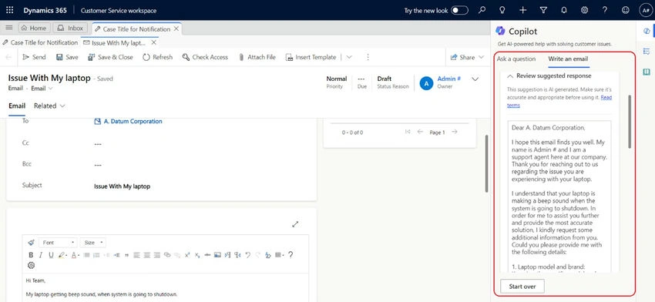Image resolution: width=655 pixels, height=302 pixels.
Task: Open the site map hamburger menu
Action: pos(8,28)
